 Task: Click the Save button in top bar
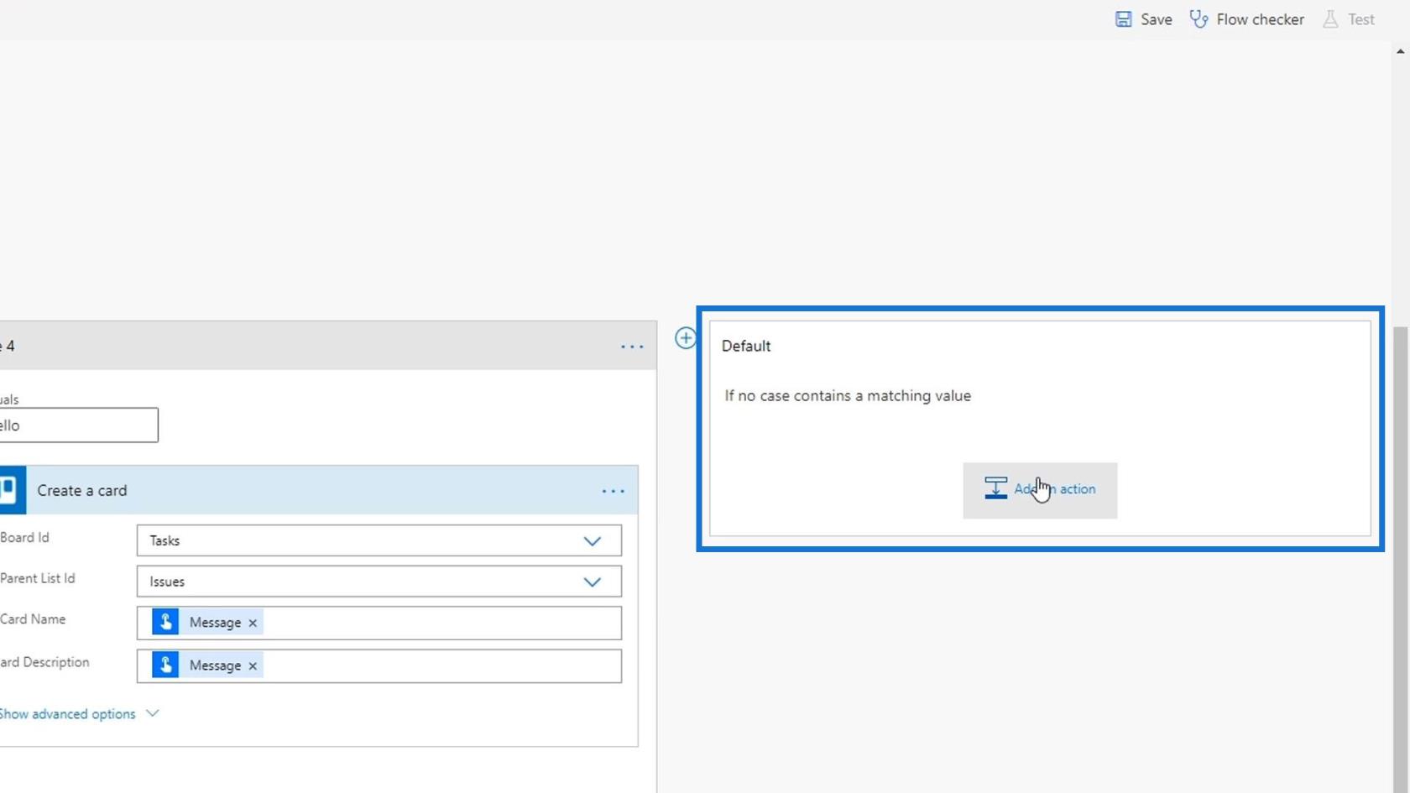(1143, 19)
